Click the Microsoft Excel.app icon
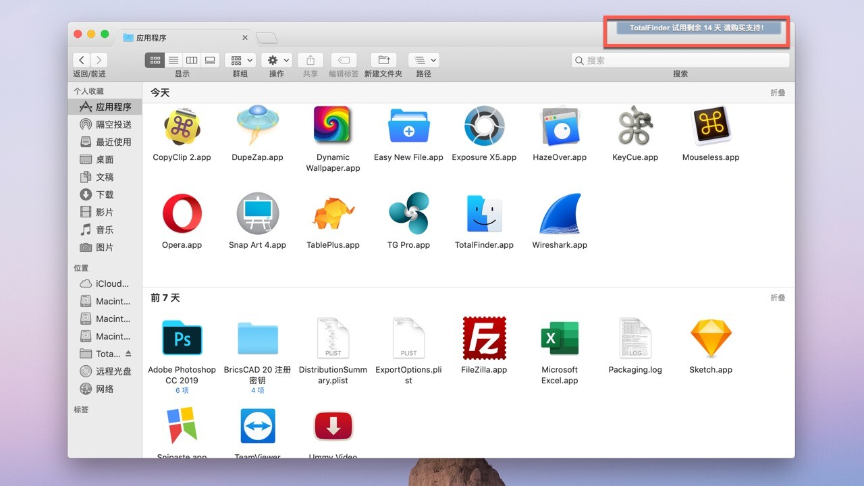 click(560, 338)
